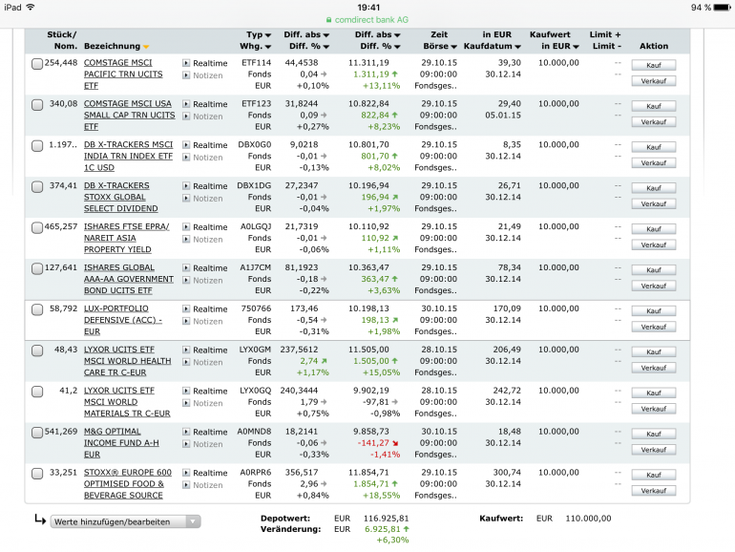Tick checkbox for DB X-Trackers MSCI India

37,146
